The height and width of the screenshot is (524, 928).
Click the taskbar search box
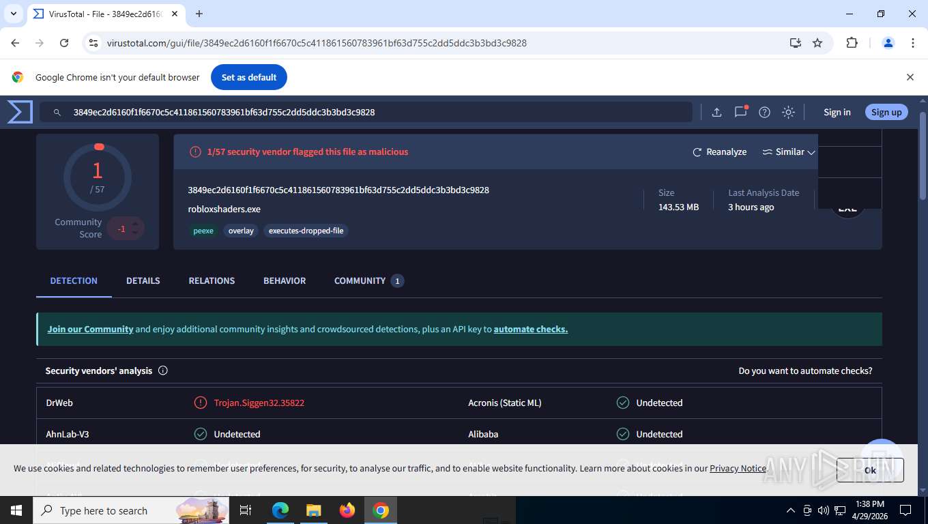(x=130, y=510)
